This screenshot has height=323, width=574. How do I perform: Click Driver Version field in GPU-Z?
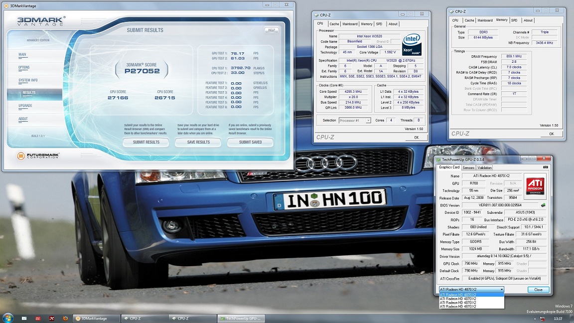pyautogui.click(x=504, y=256)
